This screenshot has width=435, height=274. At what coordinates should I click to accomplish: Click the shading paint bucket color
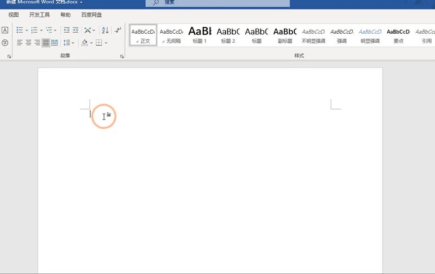click(84, 43)
